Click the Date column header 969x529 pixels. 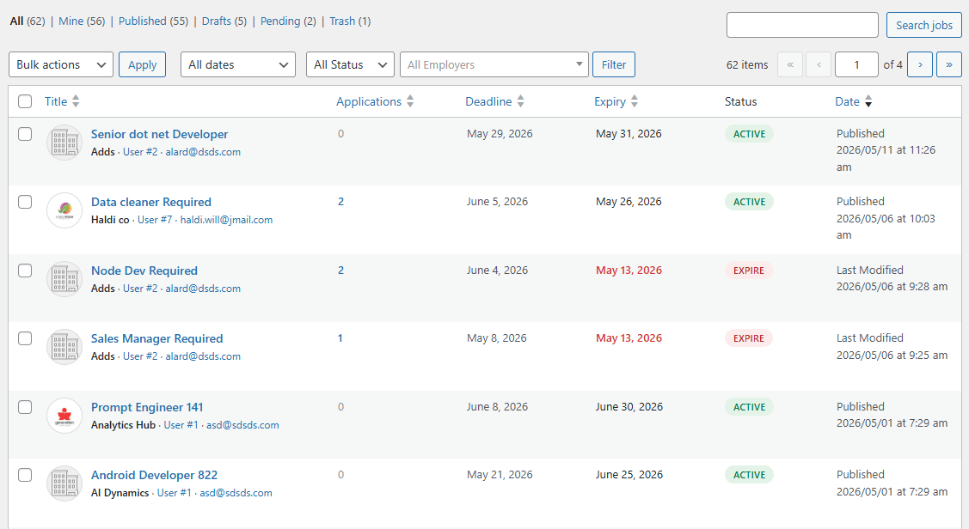point(847,101)
